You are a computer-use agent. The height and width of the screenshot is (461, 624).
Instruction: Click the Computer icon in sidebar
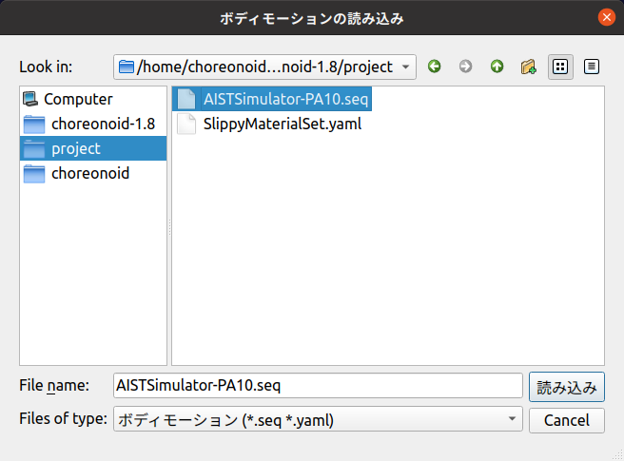click(31, 99)
